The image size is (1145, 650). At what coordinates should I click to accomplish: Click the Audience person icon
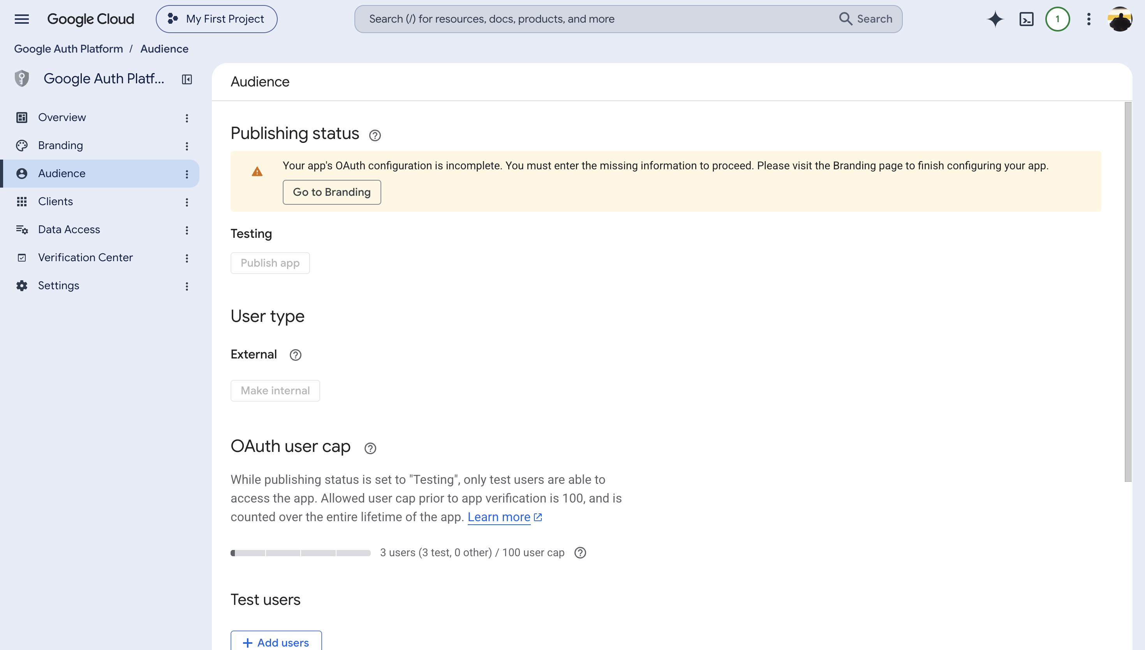tap(21, 173)
